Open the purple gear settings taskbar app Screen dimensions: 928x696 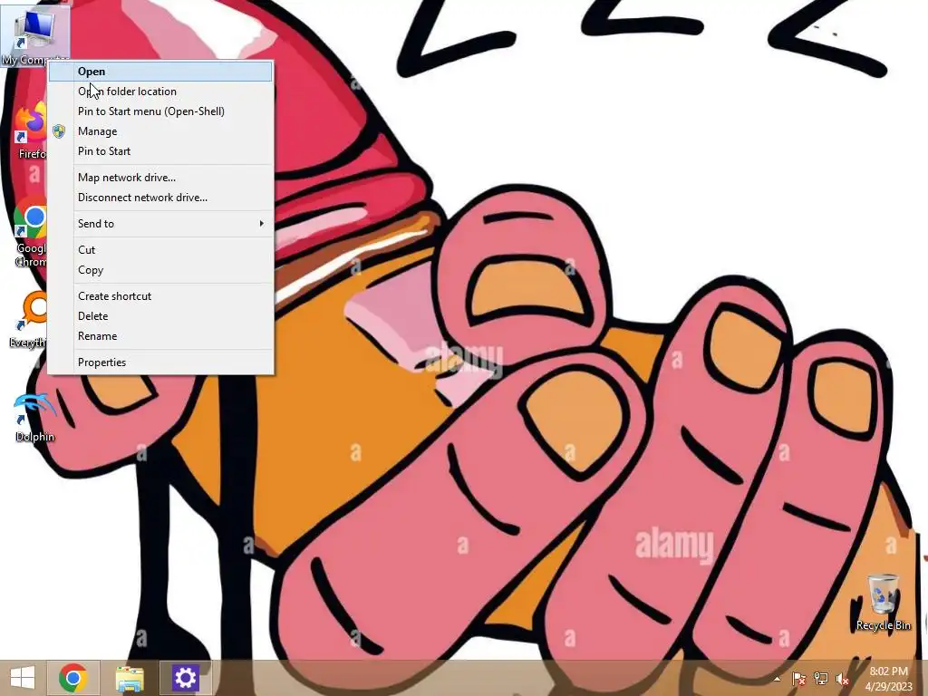point(185,678)
